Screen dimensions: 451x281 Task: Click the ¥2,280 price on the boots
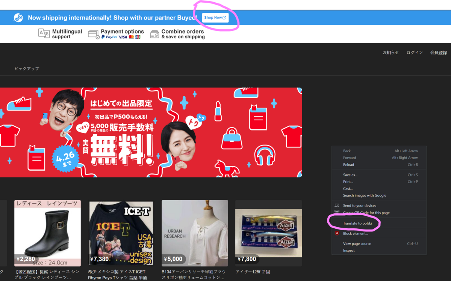pyautogui.click(x=26, y=259)
